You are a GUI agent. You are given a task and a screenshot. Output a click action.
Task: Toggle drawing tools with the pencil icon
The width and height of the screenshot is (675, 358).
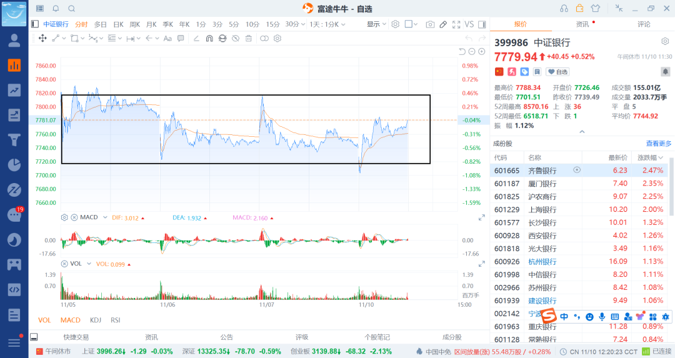pyautogui.click(x=443, y=24)
